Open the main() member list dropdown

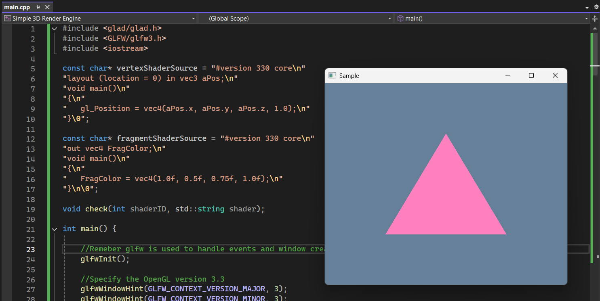click(x=586, y=18)
